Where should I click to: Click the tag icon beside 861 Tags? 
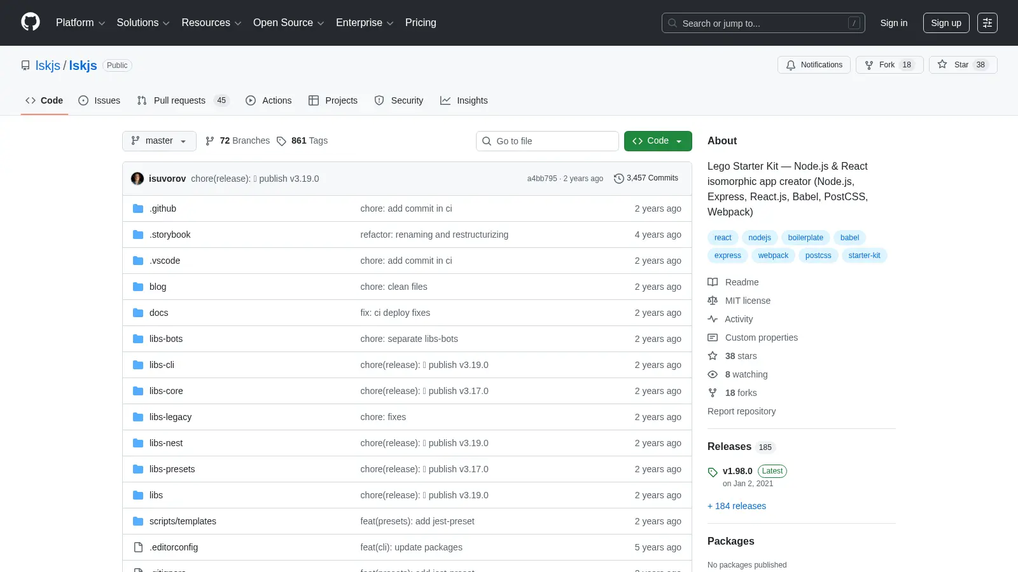tap(281, 141)
